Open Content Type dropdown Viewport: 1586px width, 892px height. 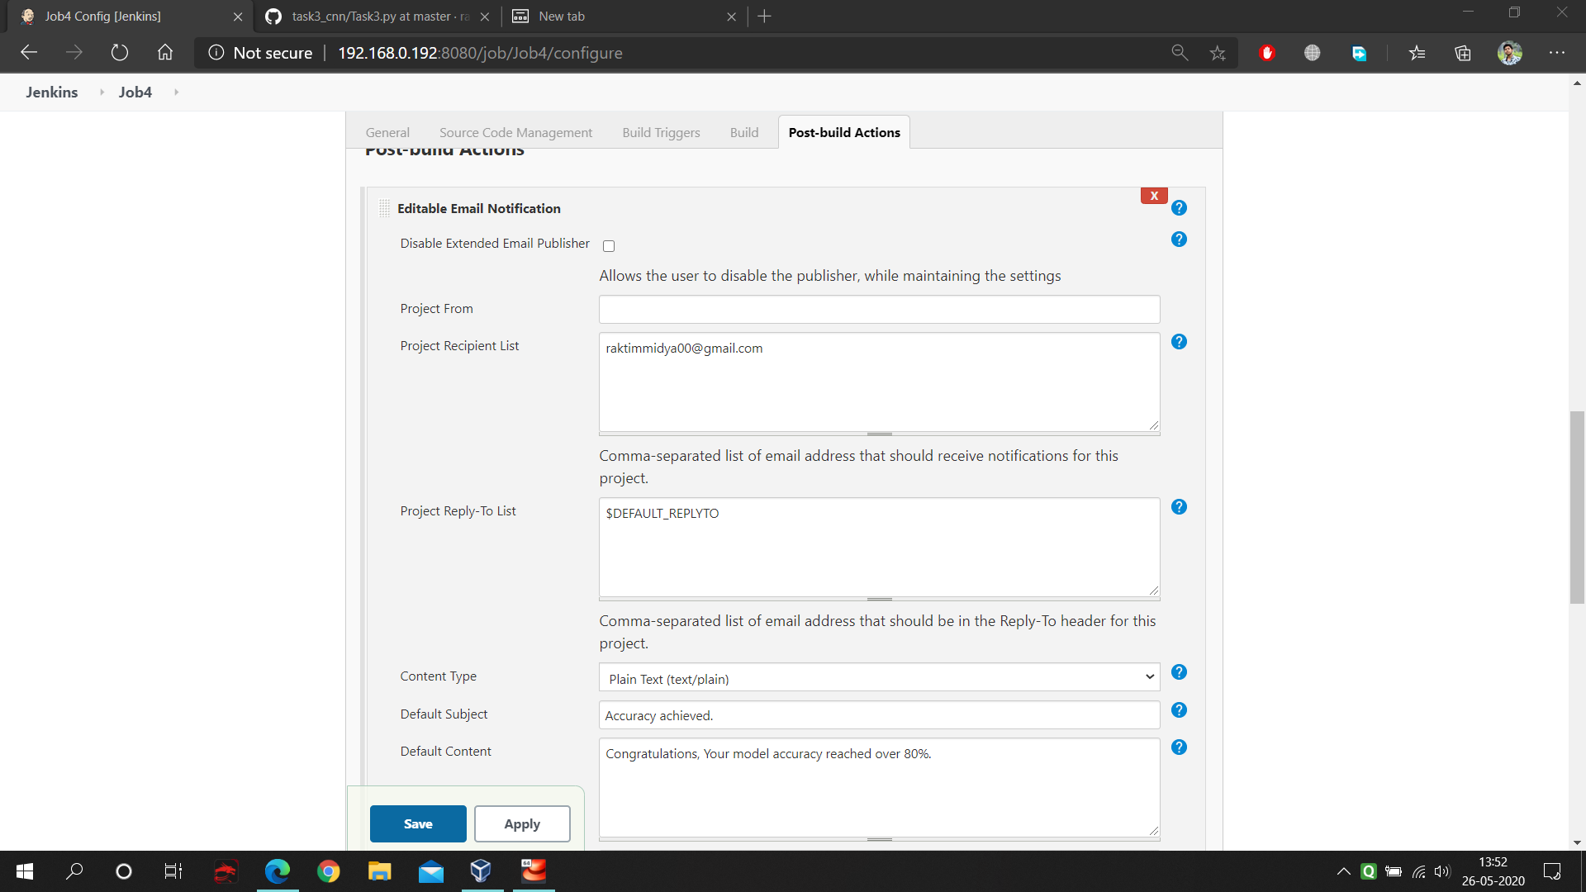pos(879,678)
